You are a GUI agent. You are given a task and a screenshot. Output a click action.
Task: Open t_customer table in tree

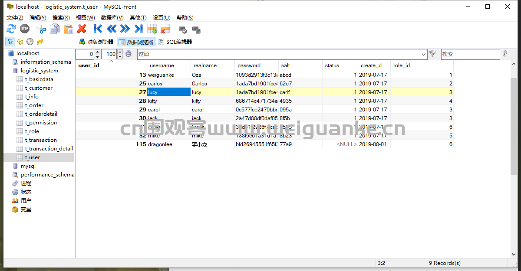[39, 88]
